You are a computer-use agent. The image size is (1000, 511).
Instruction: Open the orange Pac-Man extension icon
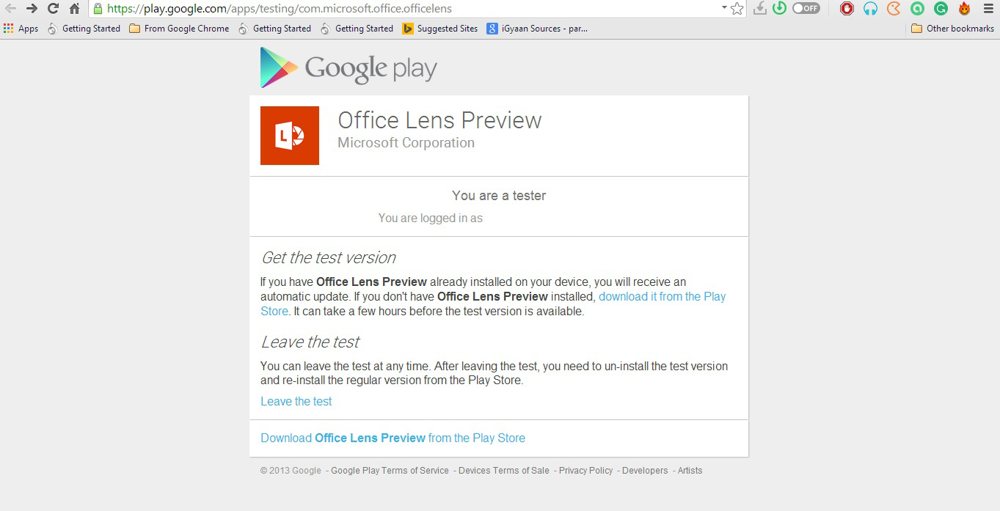[x=894, y=9]
